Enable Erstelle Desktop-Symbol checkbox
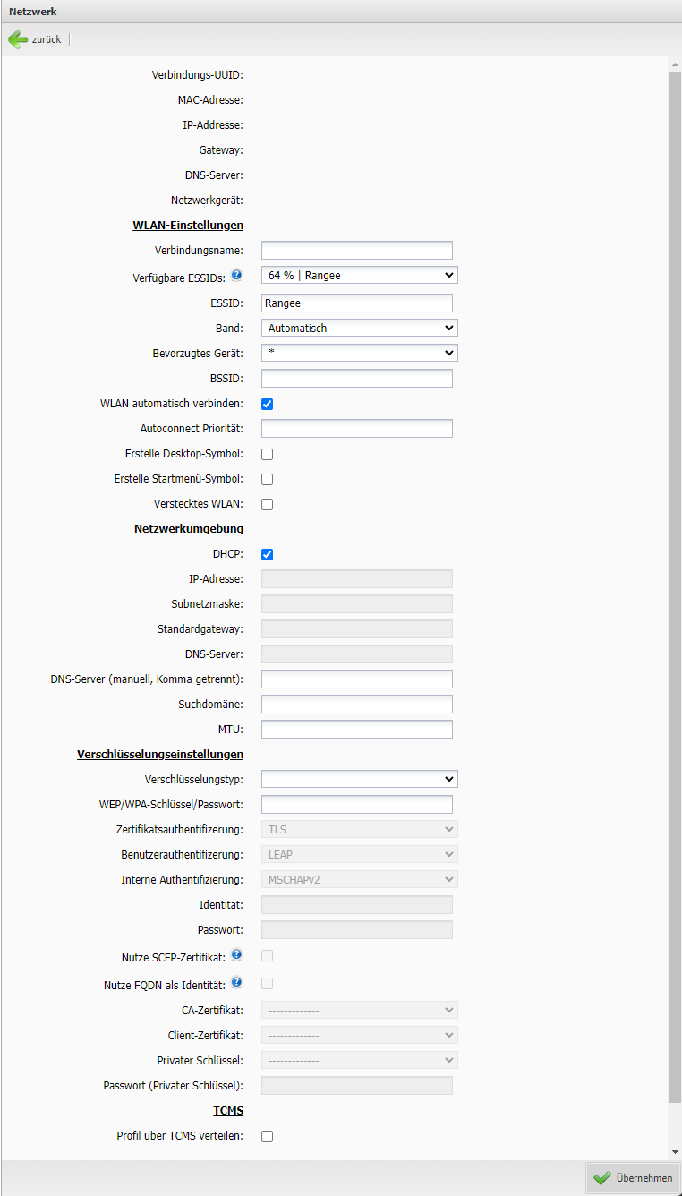The height and width of the screenshot is (1196, 682). 267,454
